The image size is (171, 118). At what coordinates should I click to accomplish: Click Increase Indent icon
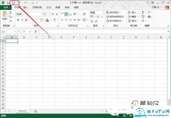tap(79, 20)
